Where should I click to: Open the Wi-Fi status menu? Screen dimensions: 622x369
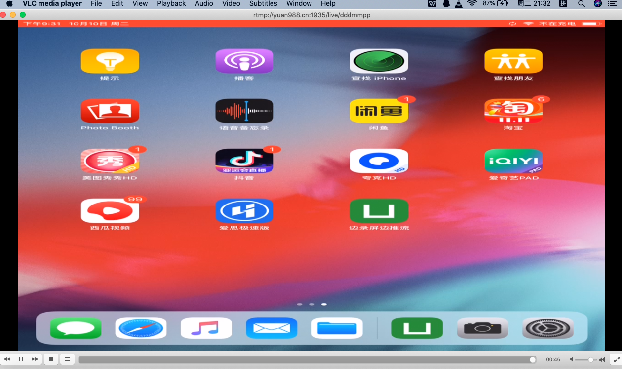[x=472, y=3]
